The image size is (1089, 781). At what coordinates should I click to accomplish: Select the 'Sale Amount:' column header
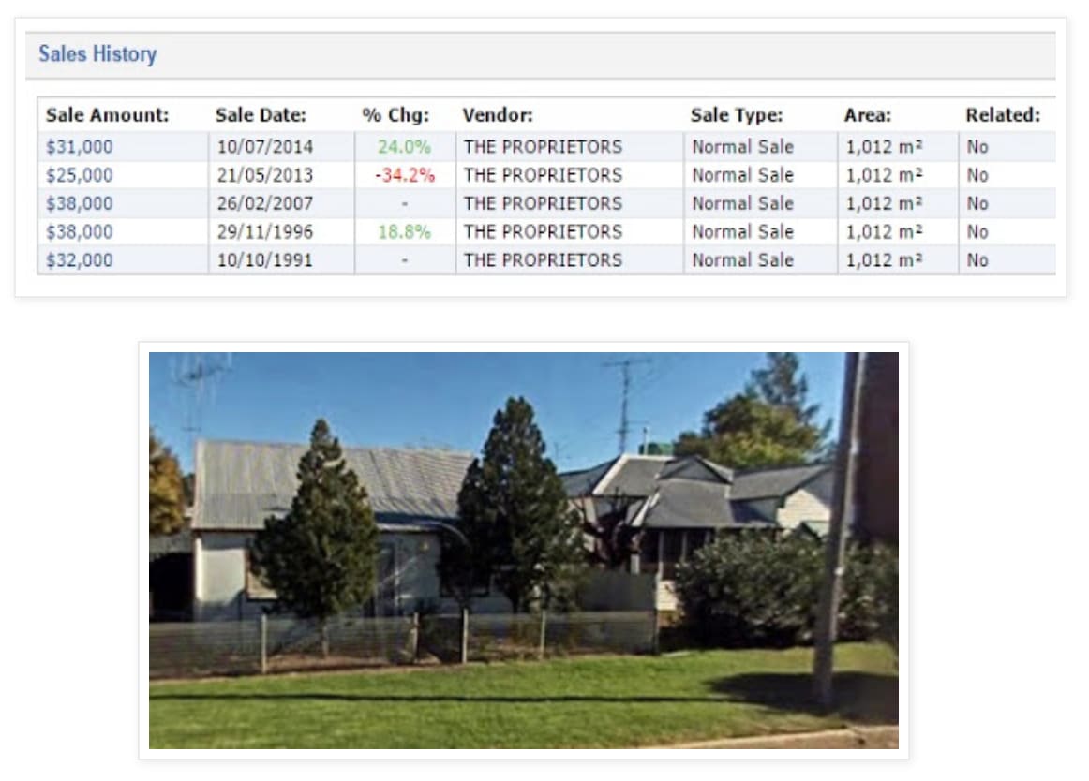point(108,115)
